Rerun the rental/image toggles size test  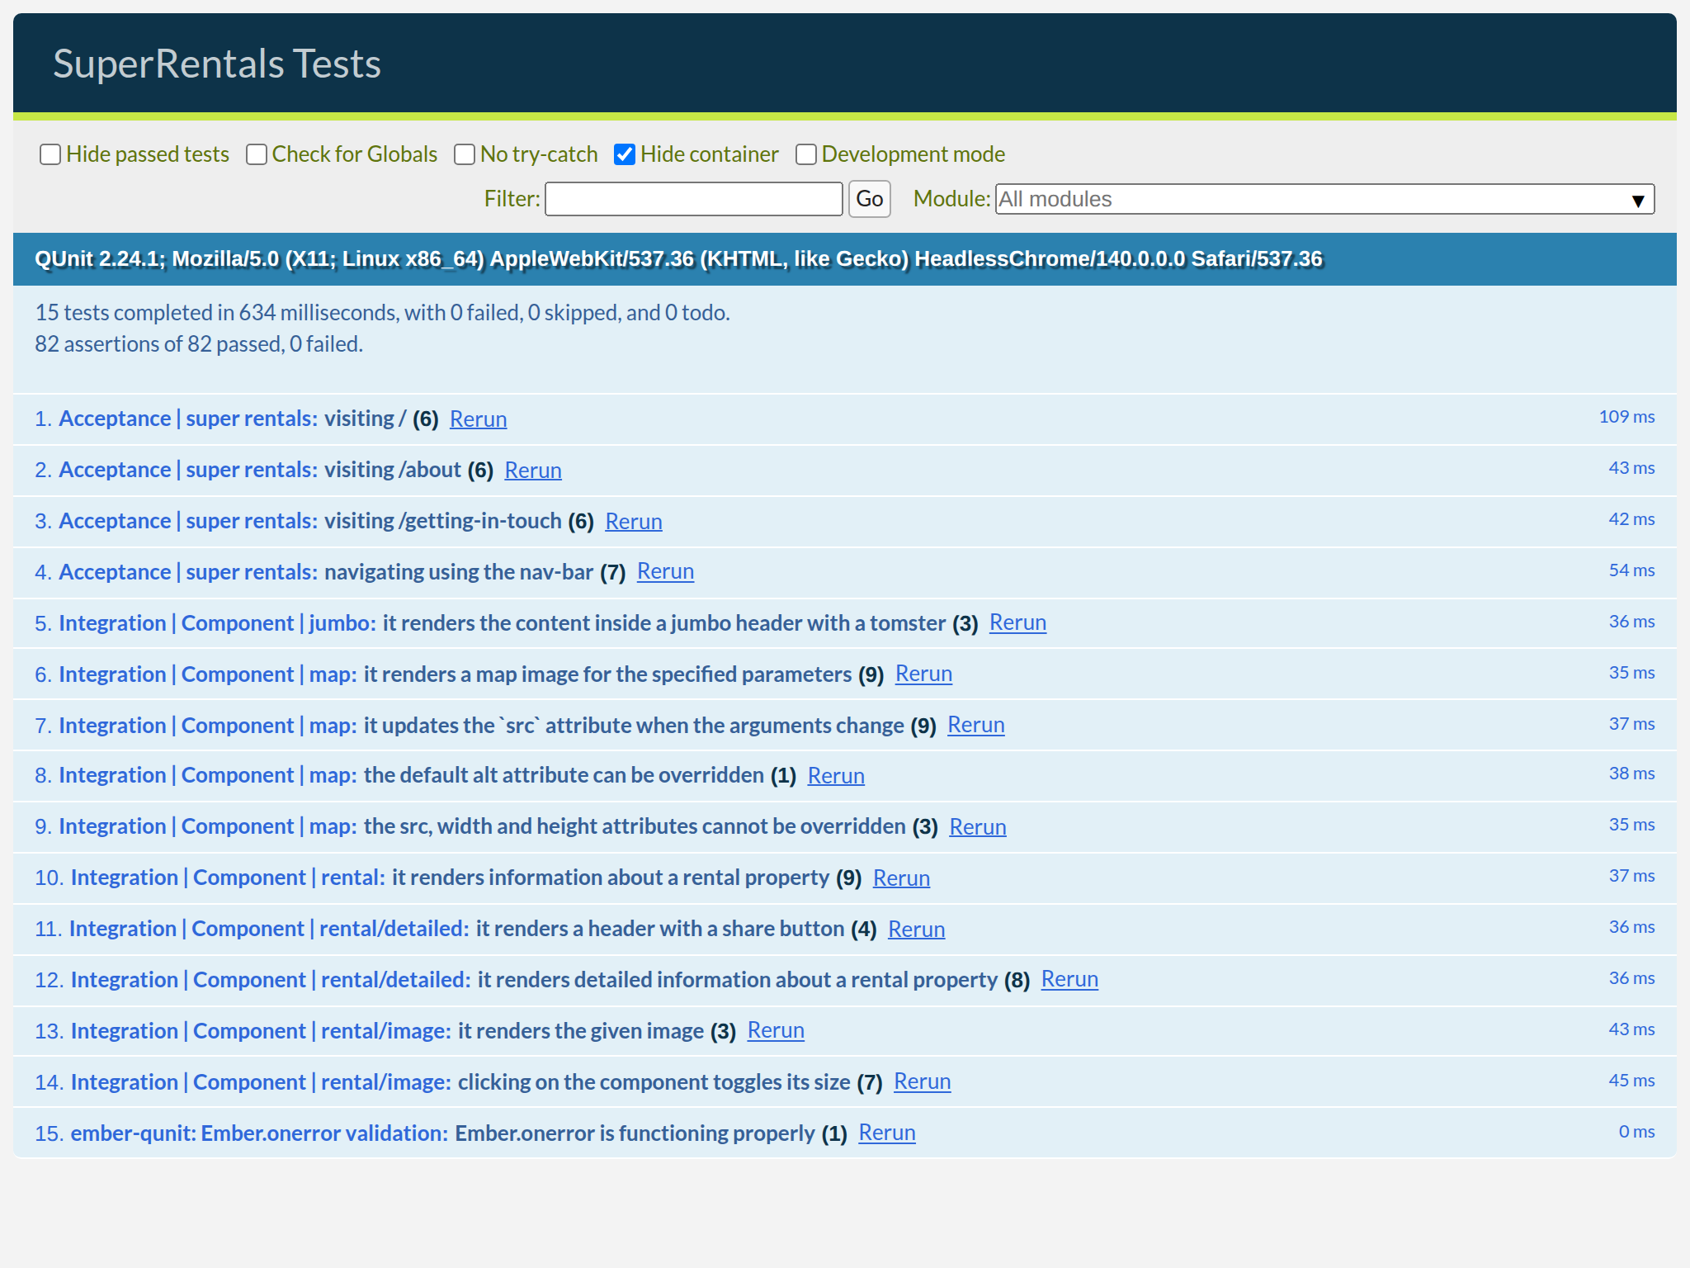point(922,1081)
